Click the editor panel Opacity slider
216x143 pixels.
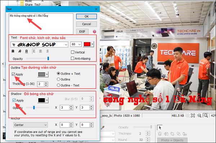coord(143,127)
